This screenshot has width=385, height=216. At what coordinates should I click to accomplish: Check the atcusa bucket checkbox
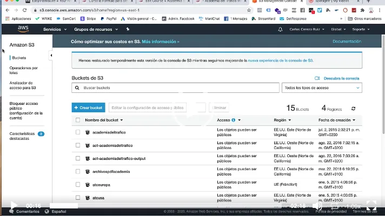78,198
